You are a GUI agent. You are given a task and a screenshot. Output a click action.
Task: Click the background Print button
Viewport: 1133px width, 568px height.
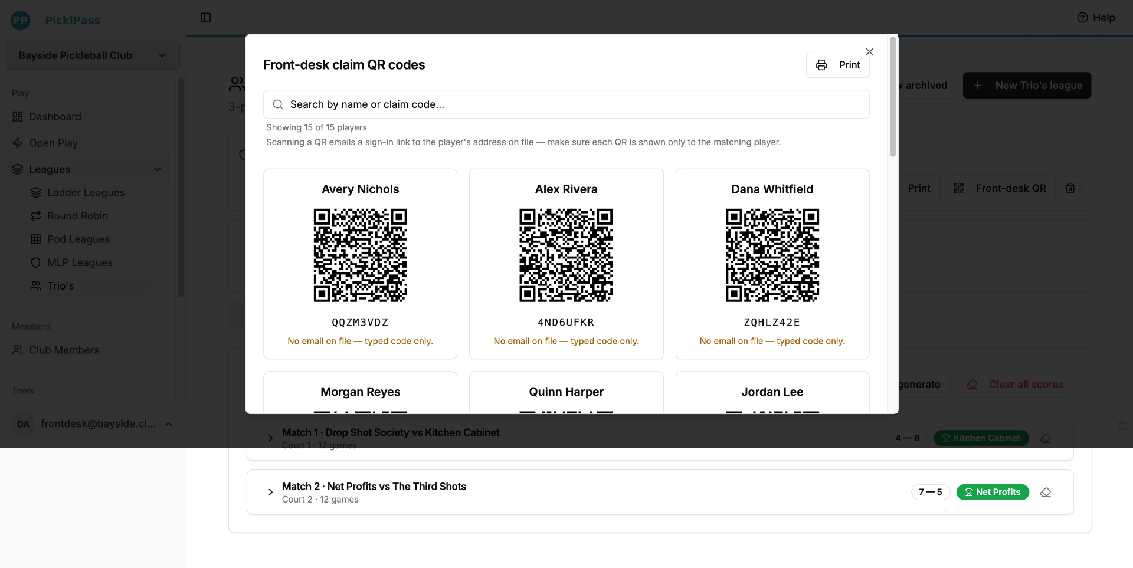coord(919,188)
